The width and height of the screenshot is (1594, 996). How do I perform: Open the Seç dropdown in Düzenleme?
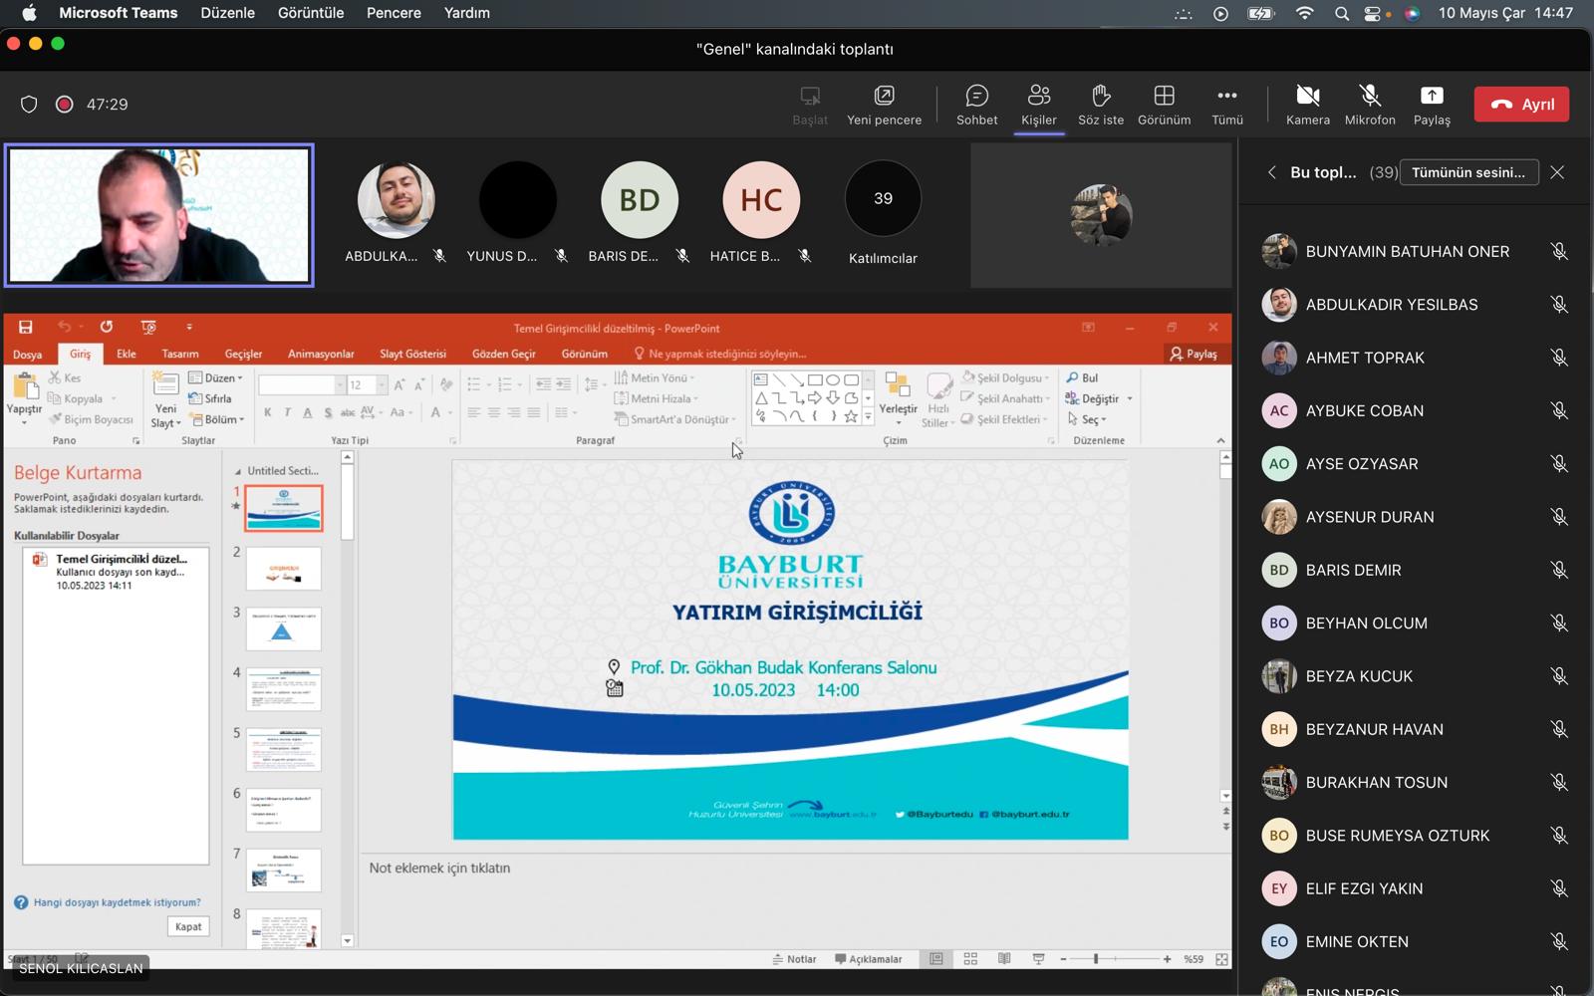tap(1087, 419)
